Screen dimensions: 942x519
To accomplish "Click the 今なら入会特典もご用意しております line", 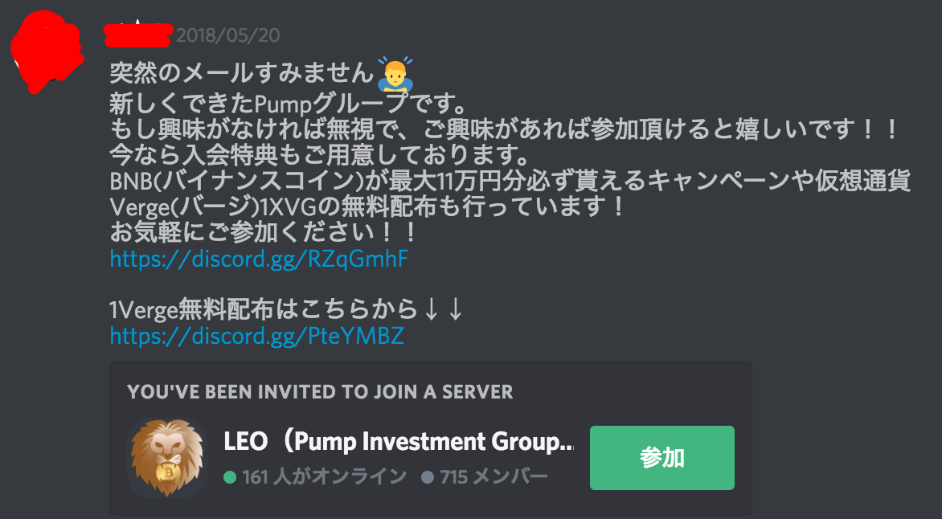I will (x=319, y=156).
